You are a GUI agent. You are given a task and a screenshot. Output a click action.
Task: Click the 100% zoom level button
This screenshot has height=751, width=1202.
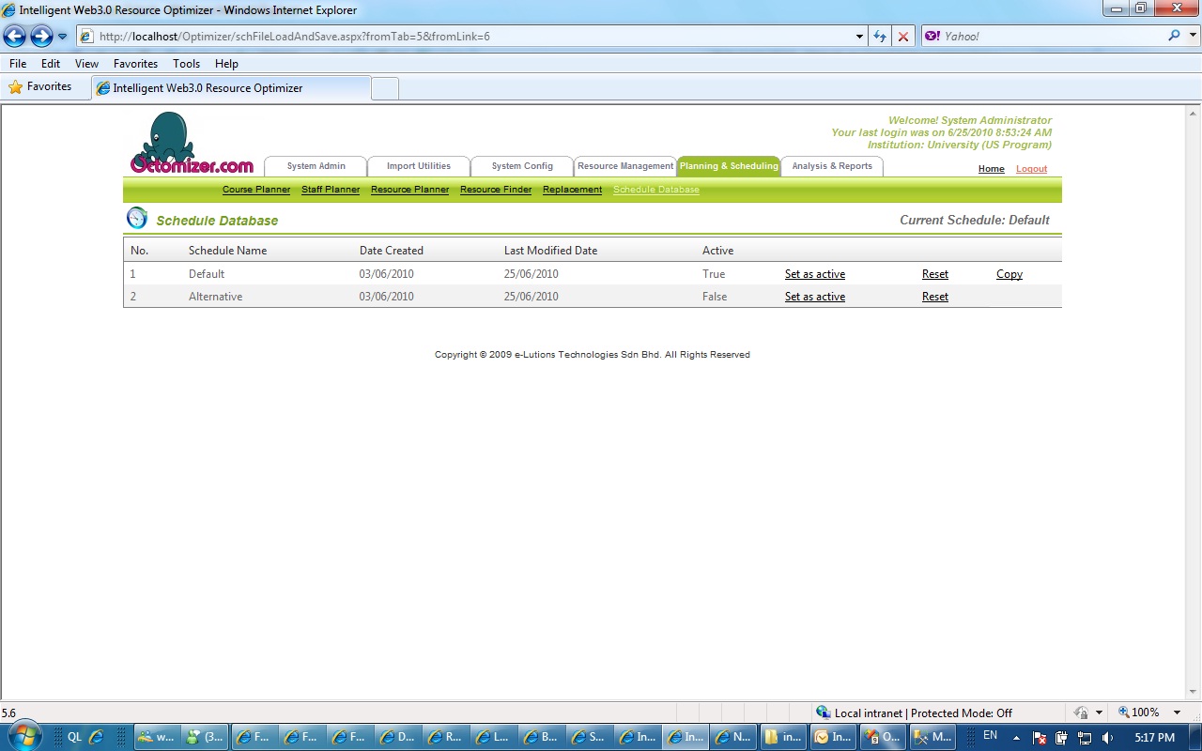pyautogui.click(x=1138, y=713)
